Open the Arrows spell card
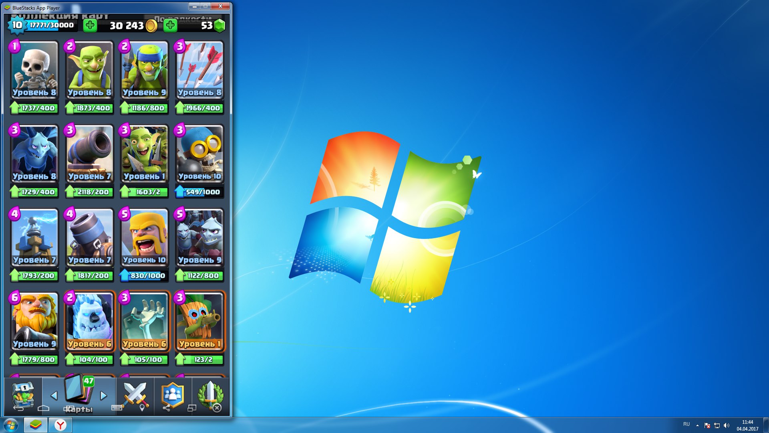The height and width of the screenshot is (433, 769). coord(199,70)
